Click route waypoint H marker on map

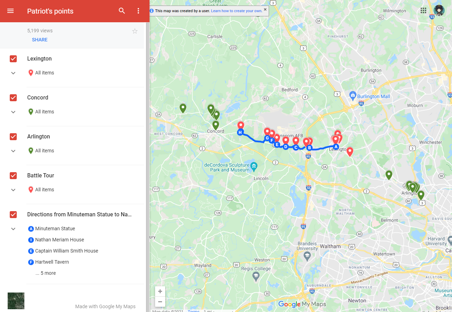pos(240,132)
